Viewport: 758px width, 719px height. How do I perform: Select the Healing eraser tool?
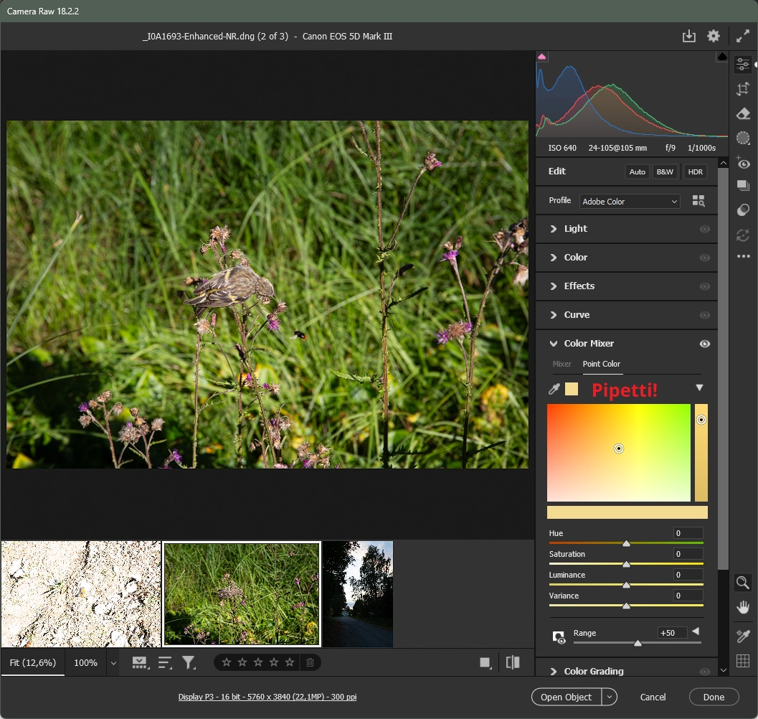[743, 113]
